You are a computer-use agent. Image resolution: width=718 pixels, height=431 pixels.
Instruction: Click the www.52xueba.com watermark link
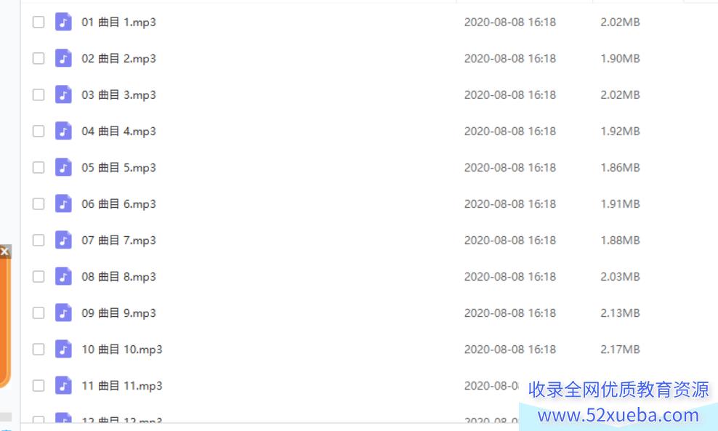[618, 416]
